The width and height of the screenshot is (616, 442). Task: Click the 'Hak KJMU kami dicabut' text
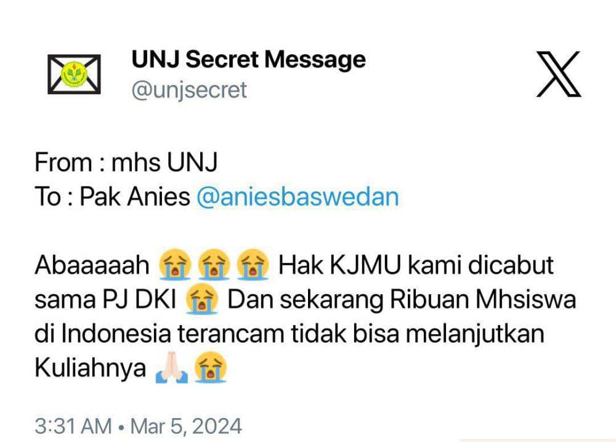416,265
